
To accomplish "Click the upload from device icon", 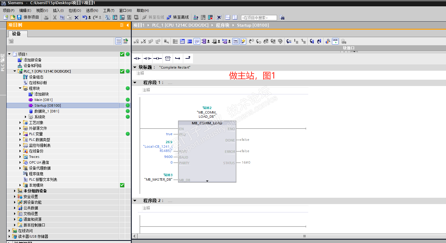I will click(x=122, y=17).
